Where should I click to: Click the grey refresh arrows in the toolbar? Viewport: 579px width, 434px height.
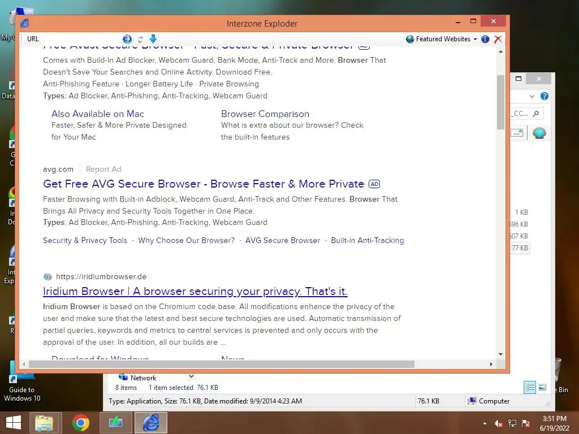[x=140, y=39]
